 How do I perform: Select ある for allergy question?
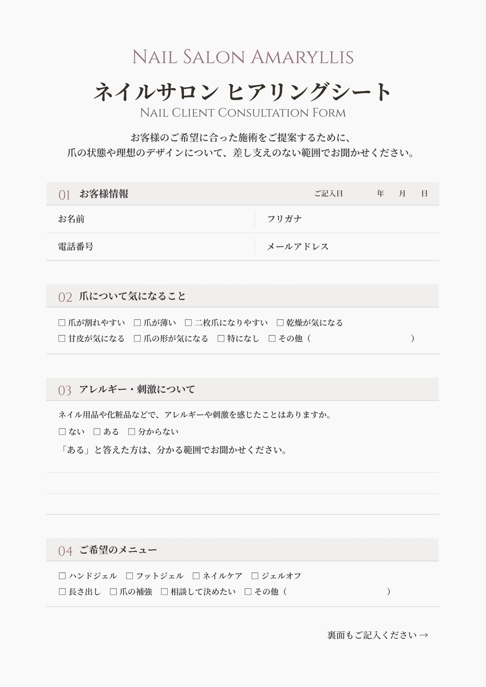click(x=97, y=432)
